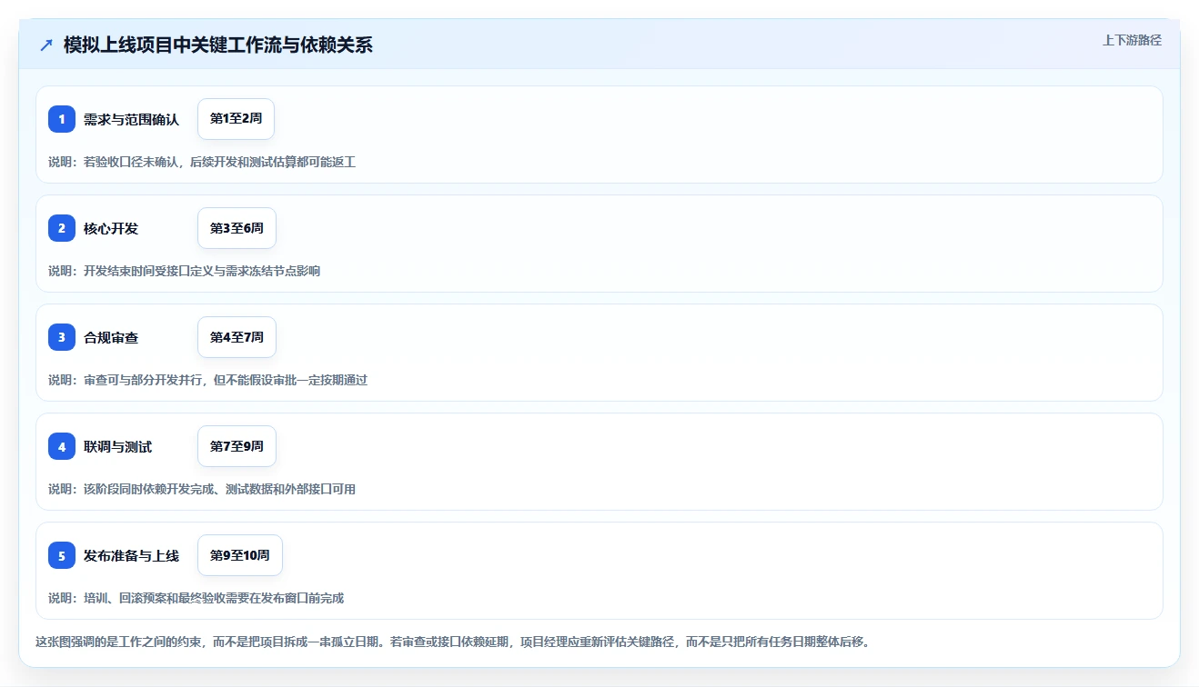Select the 需求与范围确认 step title
Image resolution: width=1199 pixels, height=687 pixels.
coord(131,119)
